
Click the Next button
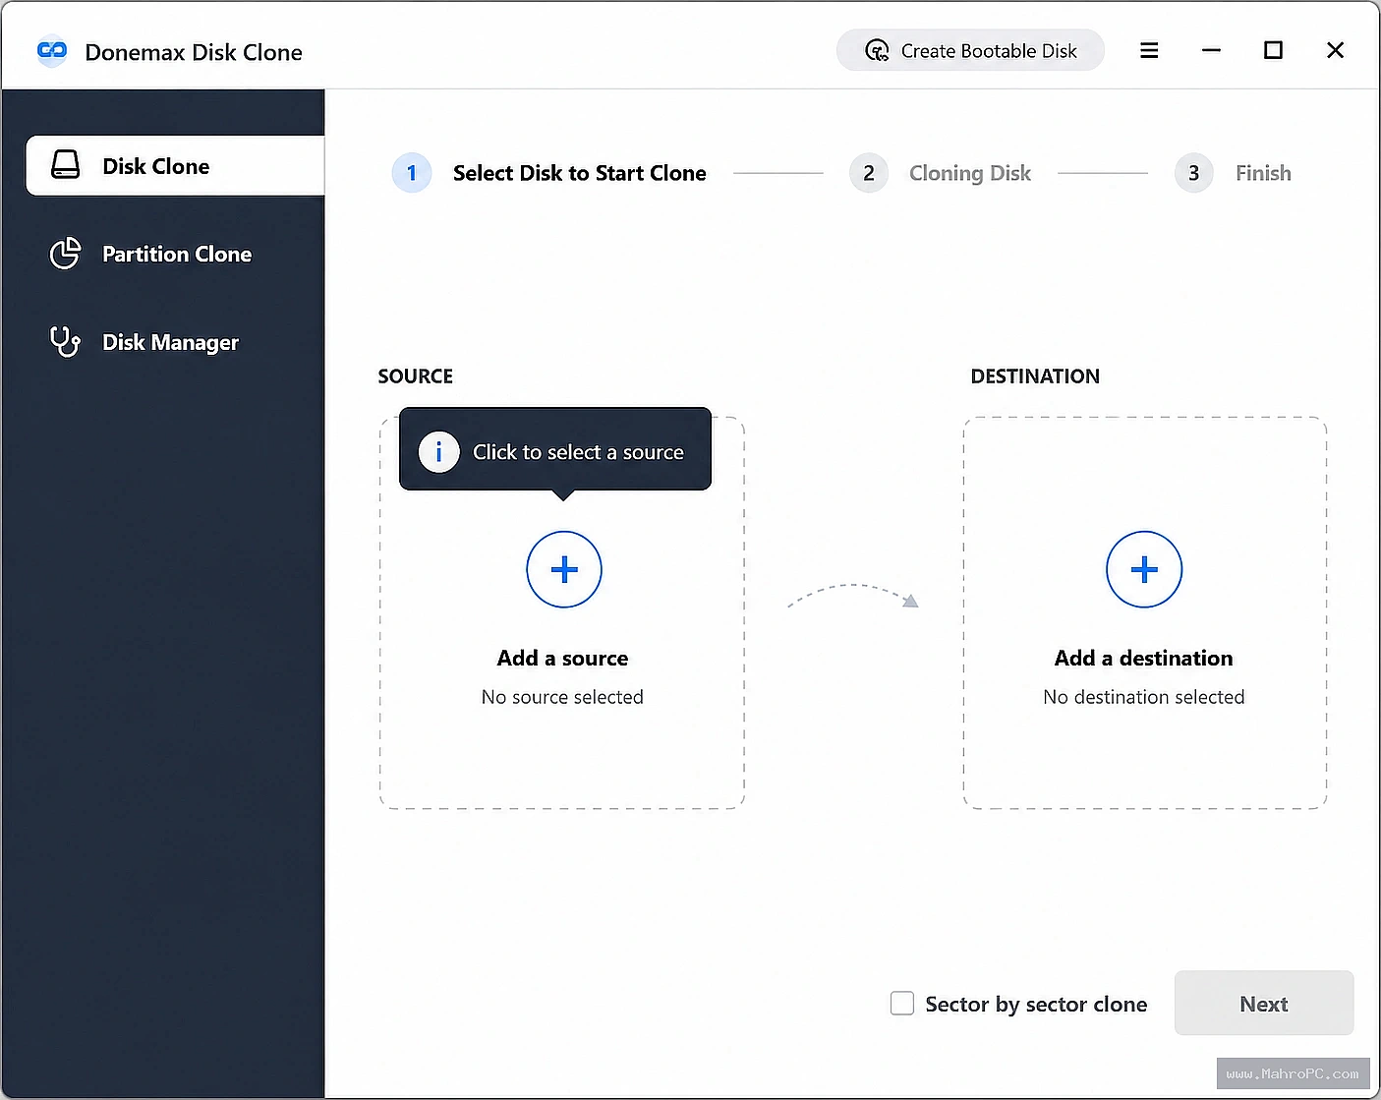[x=1263, y=1003]
